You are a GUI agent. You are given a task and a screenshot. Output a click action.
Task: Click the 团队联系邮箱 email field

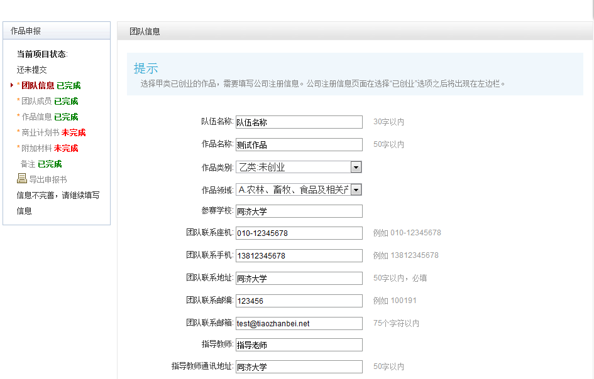click(299, 323)
